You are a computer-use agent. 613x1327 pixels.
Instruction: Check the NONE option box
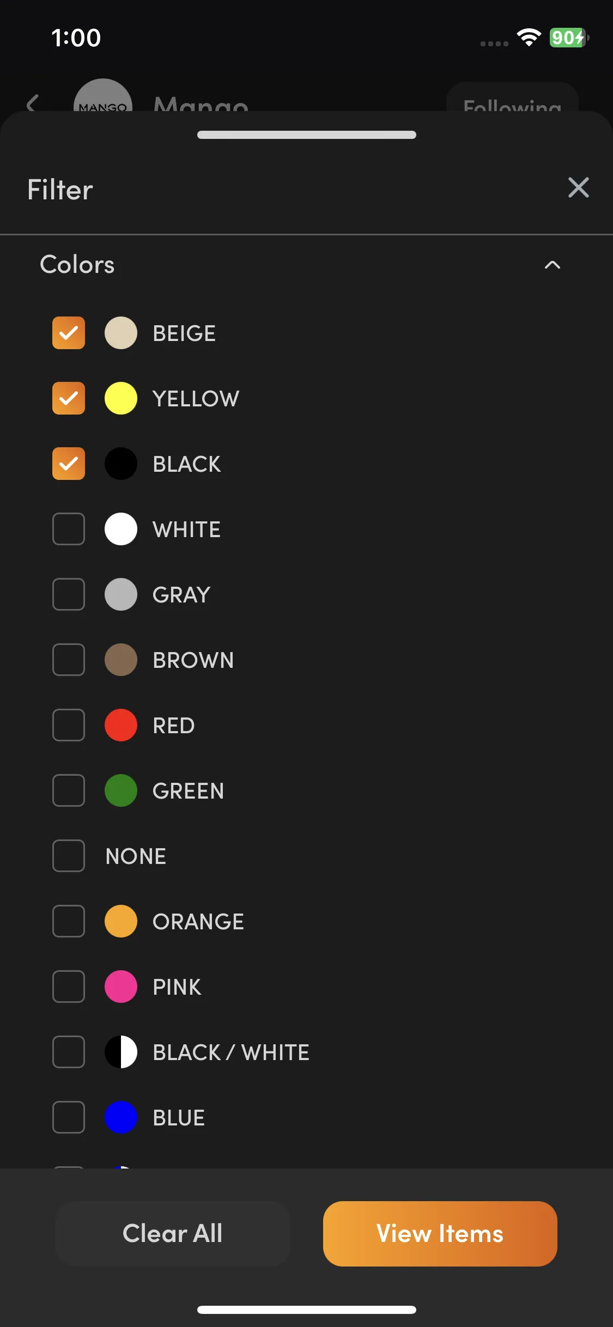click(69, 856)
